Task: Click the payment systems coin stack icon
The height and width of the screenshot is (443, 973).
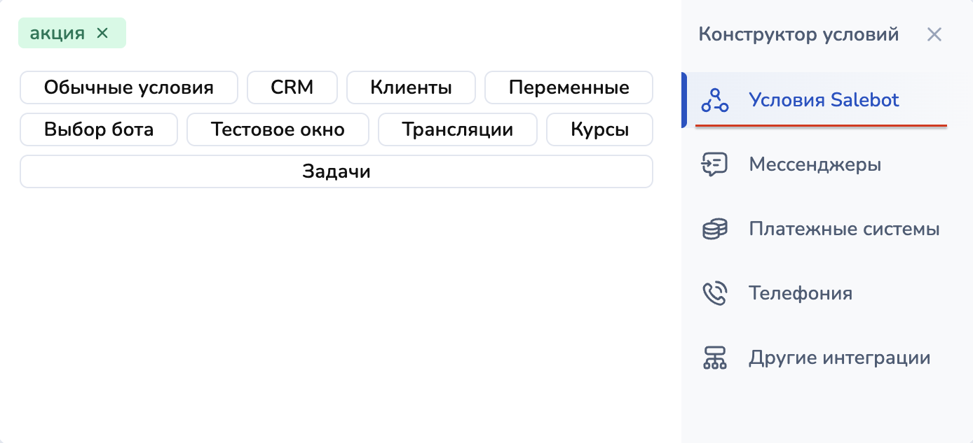Action: 715,229
